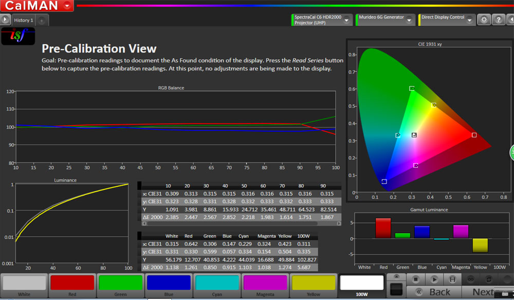Viewport: 514px width, 300px height.
Task: Click the ISF logo icon
Action: [17, 36]
